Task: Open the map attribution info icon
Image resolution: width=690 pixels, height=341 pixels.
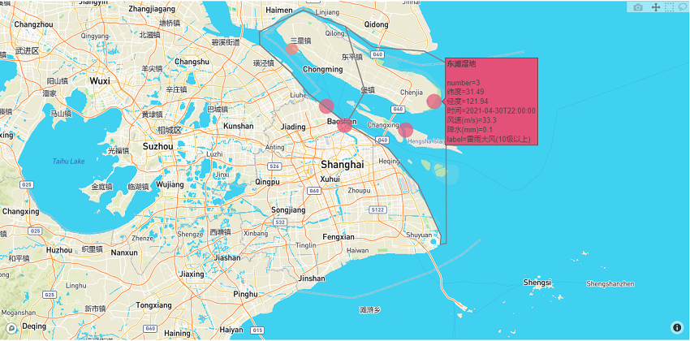Action: 677,327
